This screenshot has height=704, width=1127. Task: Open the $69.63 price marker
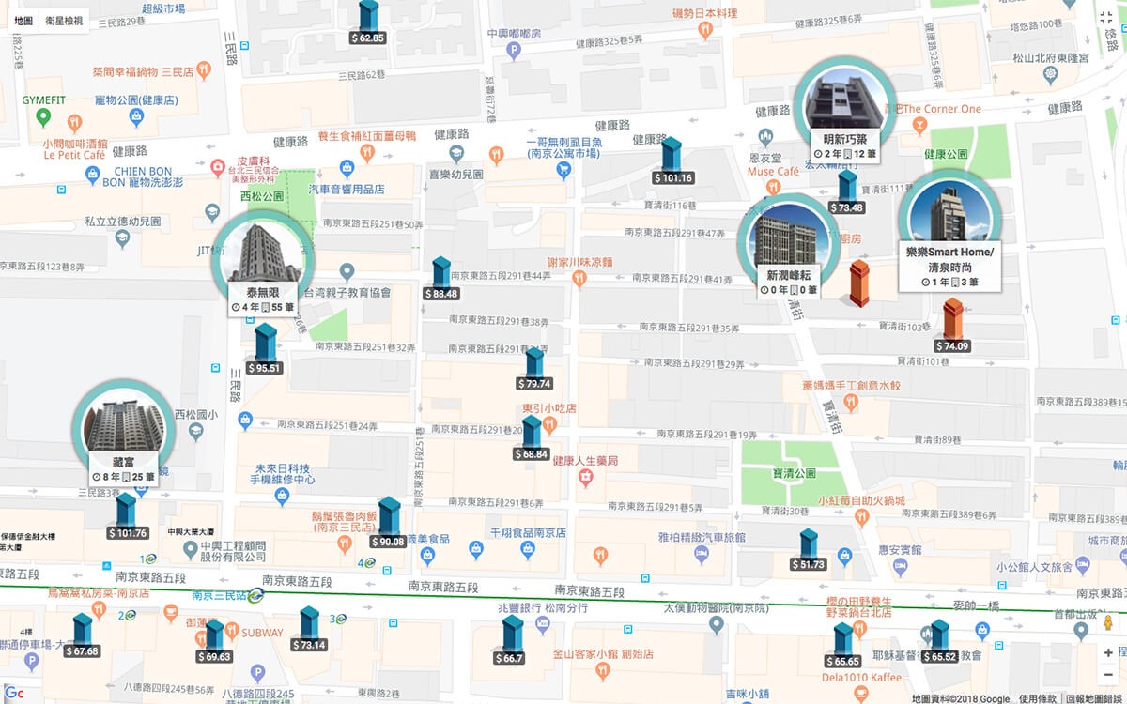214,641
